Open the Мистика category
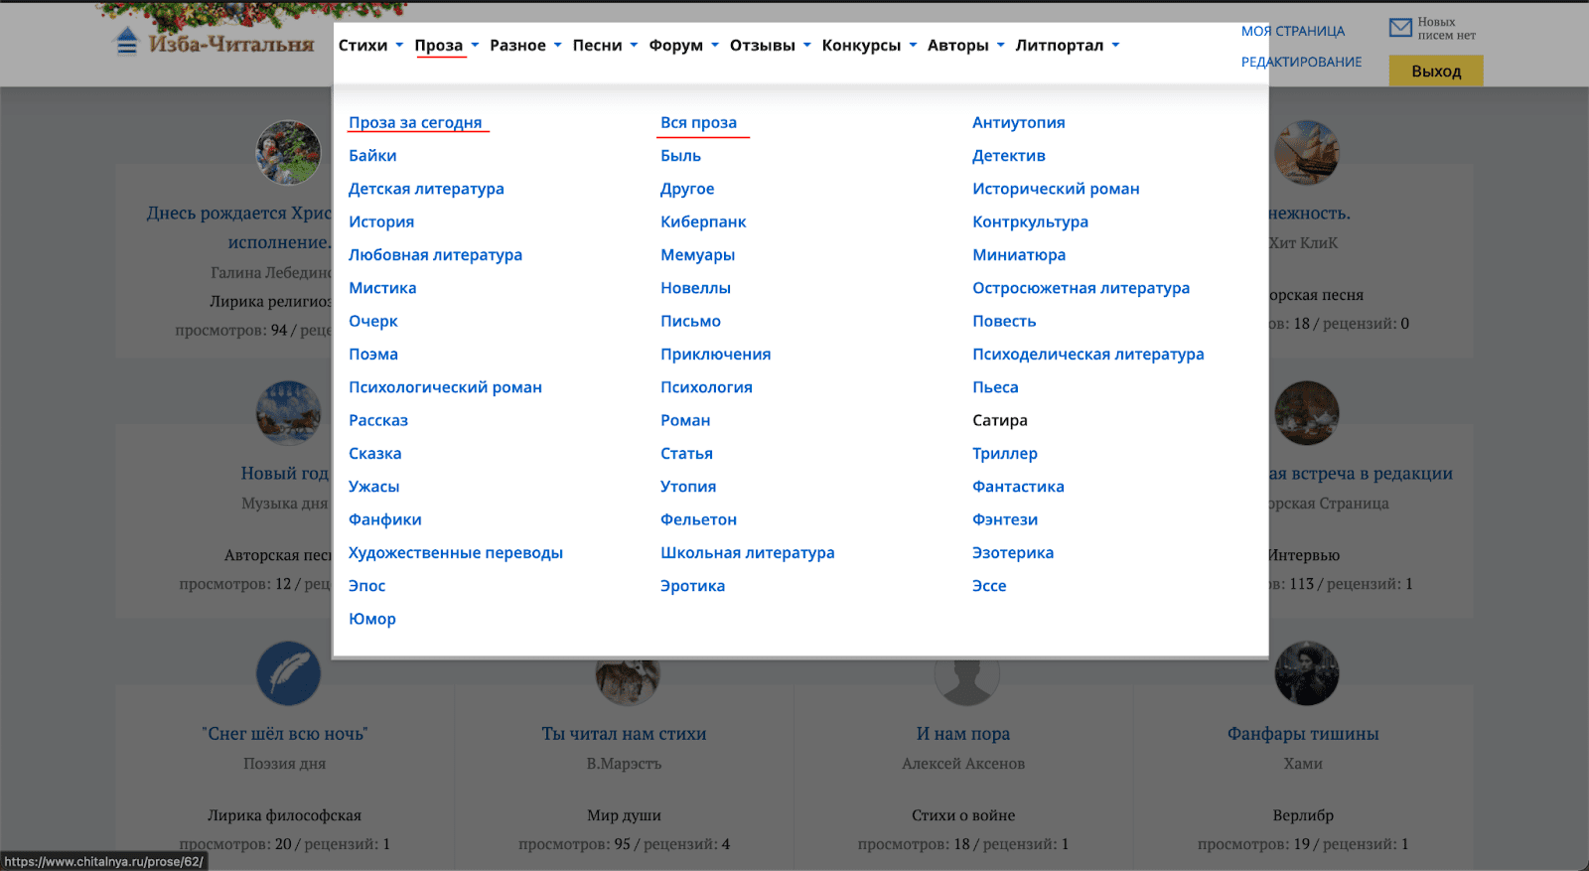Image resolution: width=1589 pixels, height=871 pixels. pos(382,288)
